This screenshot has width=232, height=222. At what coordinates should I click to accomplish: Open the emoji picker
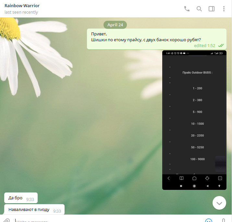208,220
